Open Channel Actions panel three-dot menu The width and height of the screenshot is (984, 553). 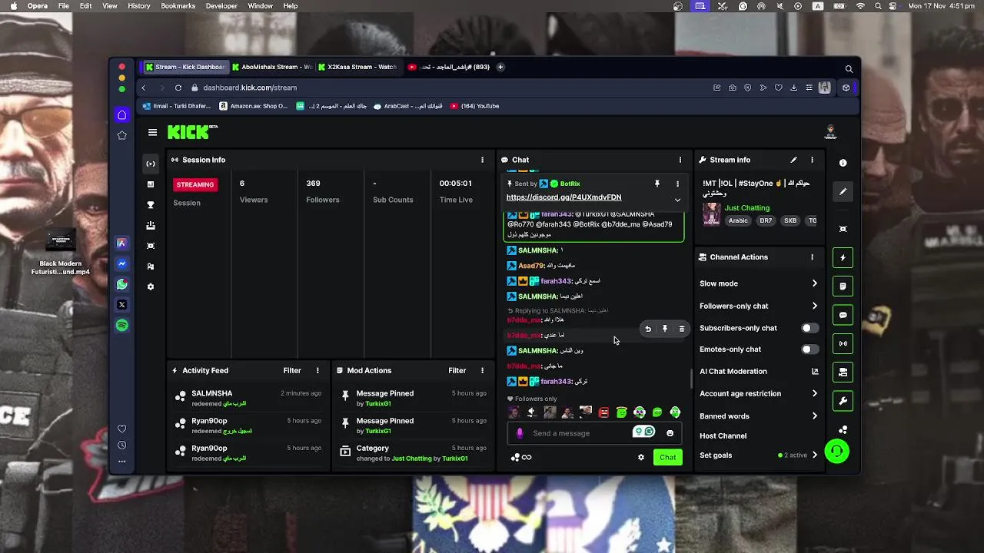click(812, 257)
